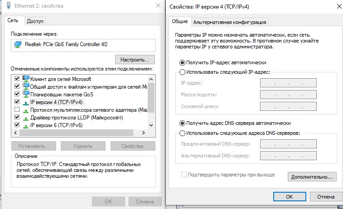Enable the network adapter multiplexor protocol checkbox
Screen dimensions: 343x209
[17, 110]
